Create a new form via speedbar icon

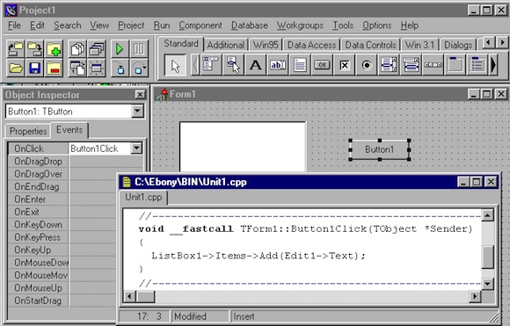[x=97, y=68]
